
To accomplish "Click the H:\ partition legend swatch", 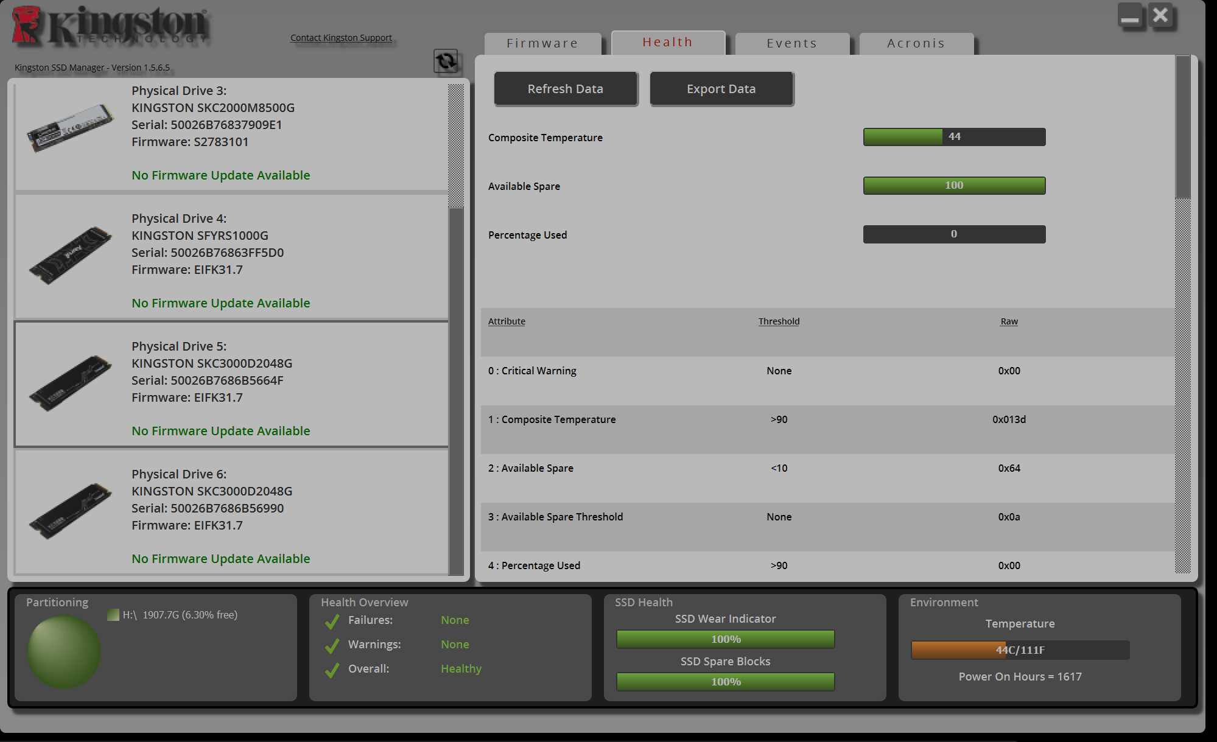I will pos(113,615).
